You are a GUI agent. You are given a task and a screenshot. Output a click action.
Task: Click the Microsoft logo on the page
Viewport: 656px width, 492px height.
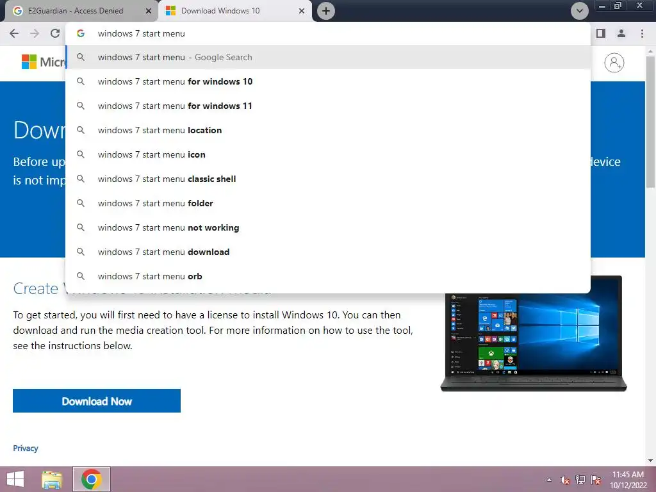click(44, 62)
